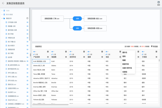162x108 pixels.
Task: Toggle eye icon for 攻击IP分布.csv
Action: [28, 100]
